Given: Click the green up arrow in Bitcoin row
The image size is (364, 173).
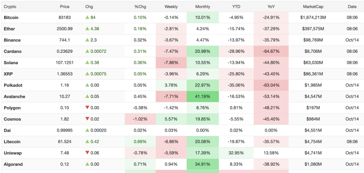Looking at the screenshot, I should click(x=87, y=17).
